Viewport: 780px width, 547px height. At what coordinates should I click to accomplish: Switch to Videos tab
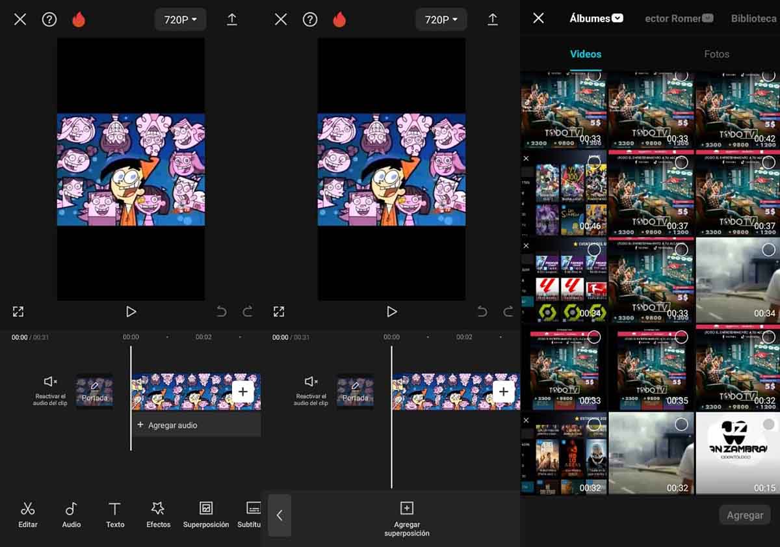(586, 54)
